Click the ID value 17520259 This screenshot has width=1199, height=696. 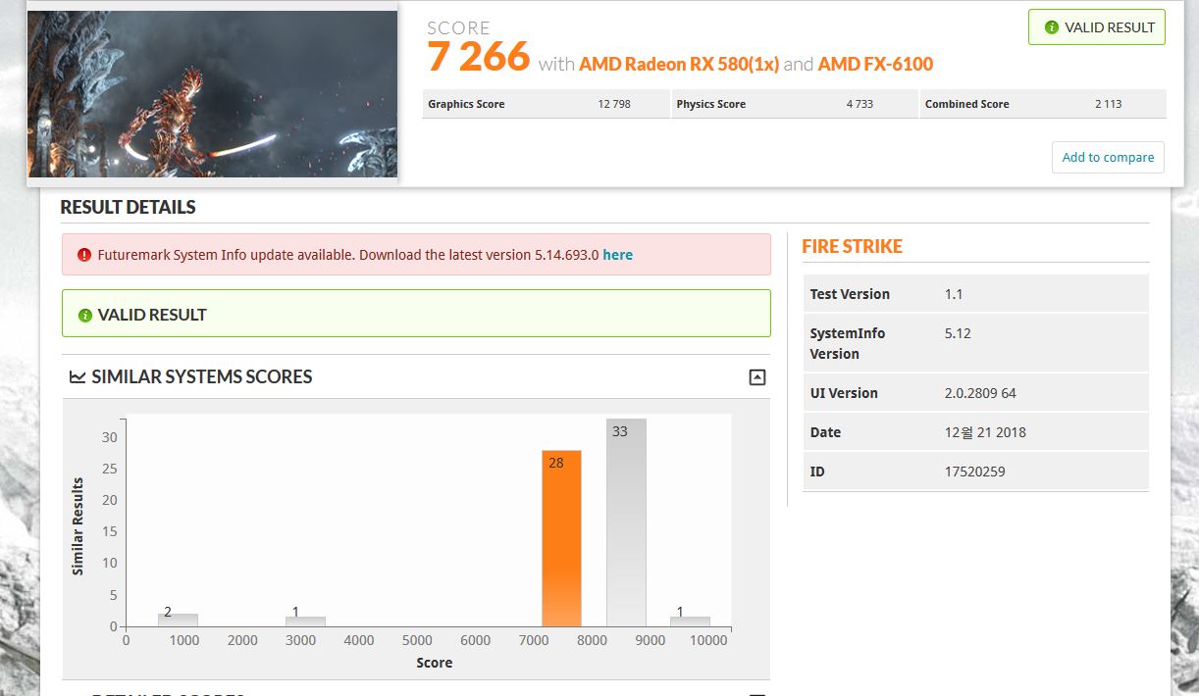[974, 472]
